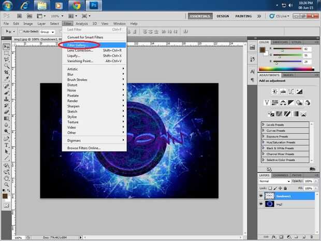Select the Rectangular Marquee tool

7,53
